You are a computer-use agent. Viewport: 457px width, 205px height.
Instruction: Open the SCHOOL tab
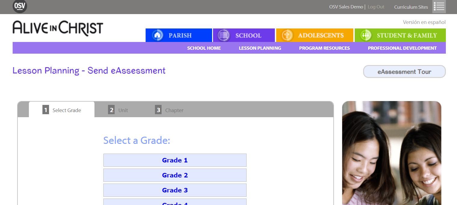pos(244,35)
